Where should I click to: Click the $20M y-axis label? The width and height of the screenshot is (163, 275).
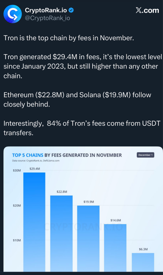tap(17, 206)
